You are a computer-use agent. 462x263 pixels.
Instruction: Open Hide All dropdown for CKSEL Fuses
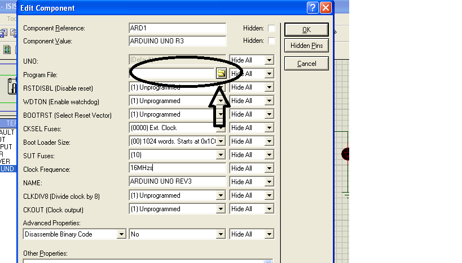point(269,128)
